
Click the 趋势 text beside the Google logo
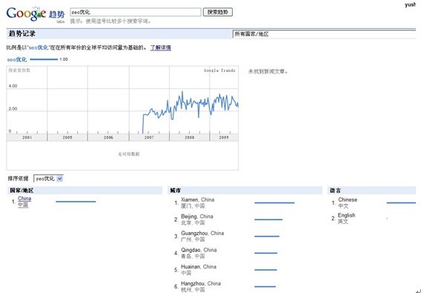click(x=56, y=14)
